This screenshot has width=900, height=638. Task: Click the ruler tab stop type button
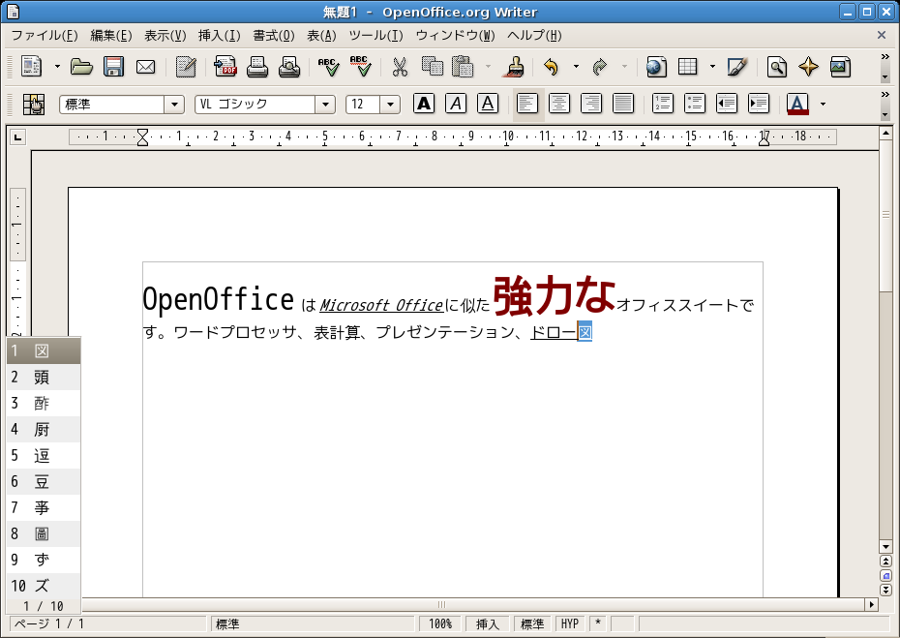[x=18, y=137]
